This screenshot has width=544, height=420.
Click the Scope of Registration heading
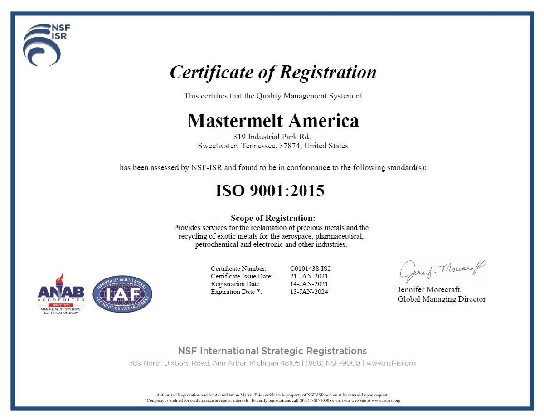pyautogui.click(x=273, y=218)
